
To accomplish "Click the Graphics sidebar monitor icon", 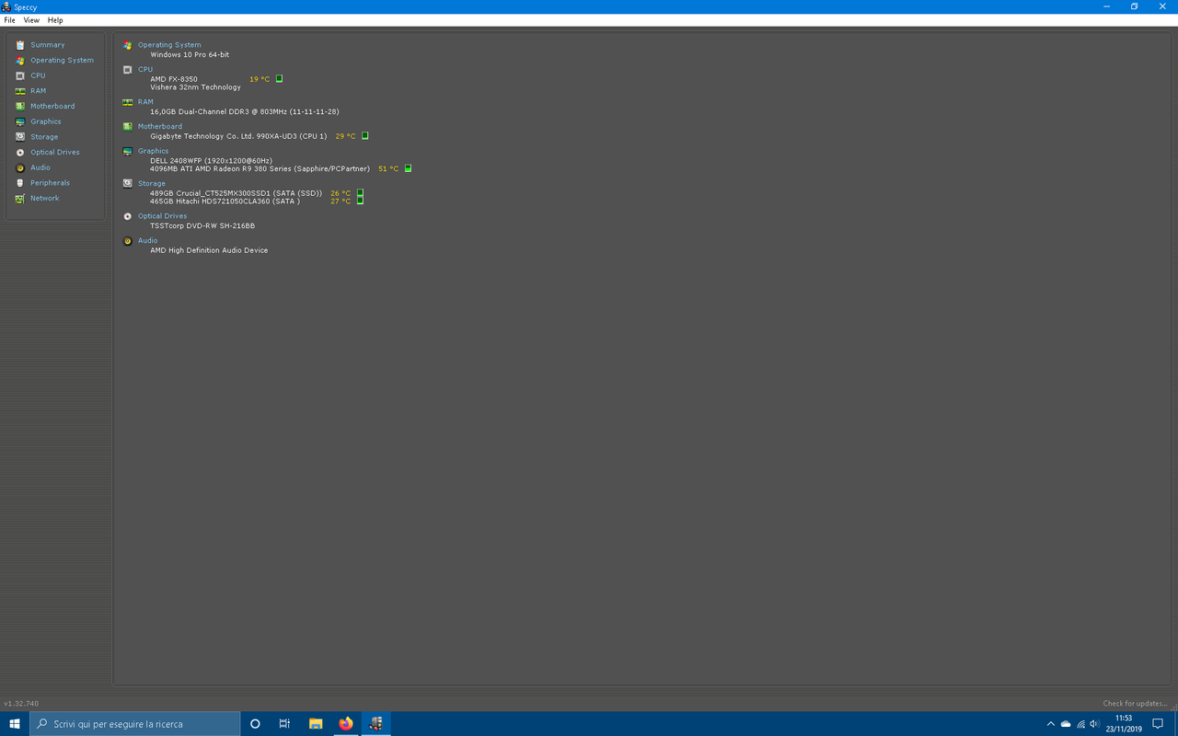I will pos(20,121).
